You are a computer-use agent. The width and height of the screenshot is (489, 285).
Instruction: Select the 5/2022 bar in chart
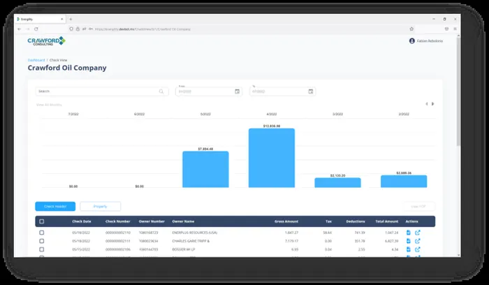pyautogui.click(x=205, y=169)
